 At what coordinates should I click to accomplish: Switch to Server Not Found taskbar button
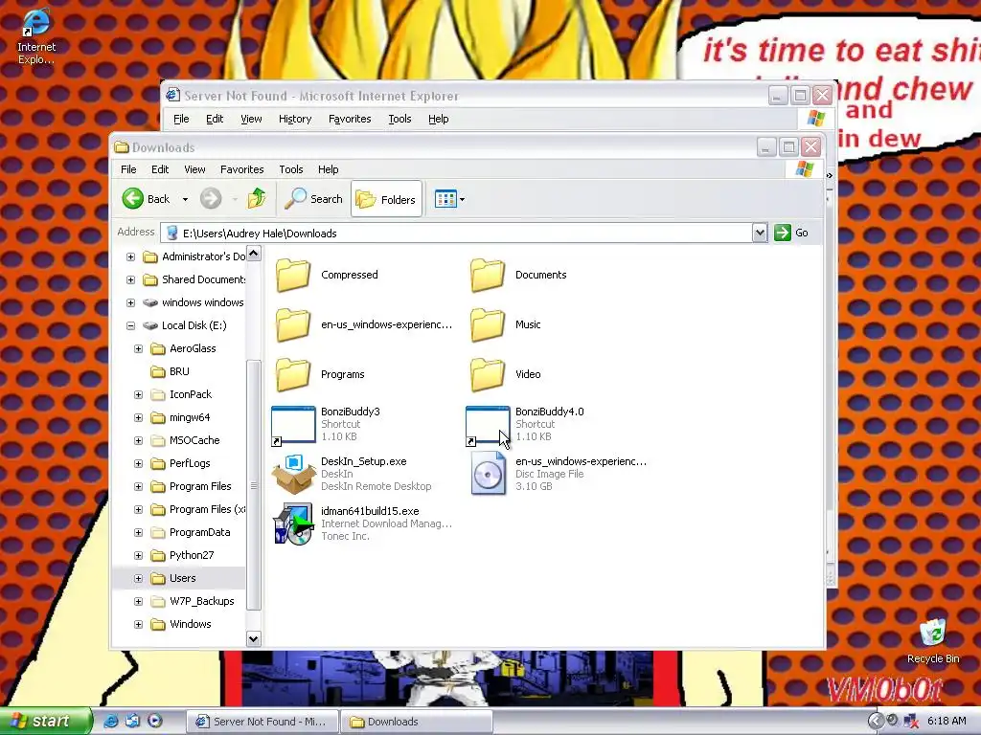(x=262, y=722)
